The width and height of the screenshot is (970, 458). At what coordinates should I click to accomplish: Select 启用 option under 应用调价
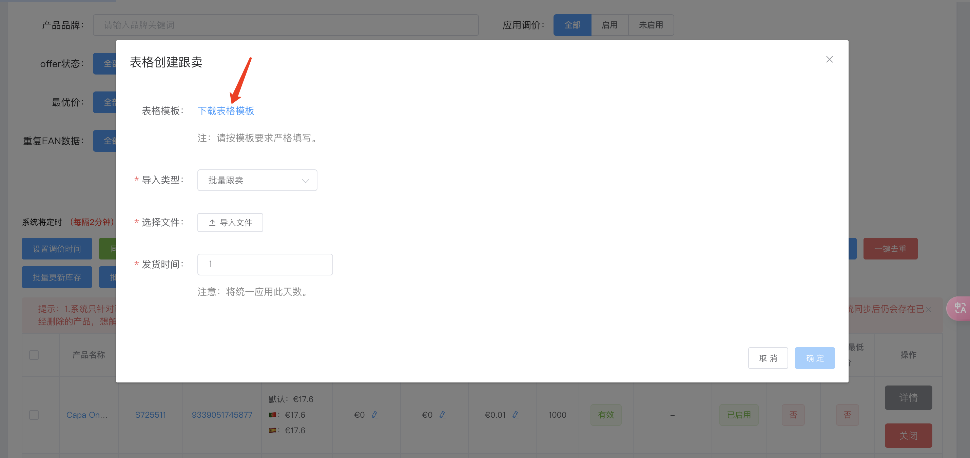(x=609, y=25)
